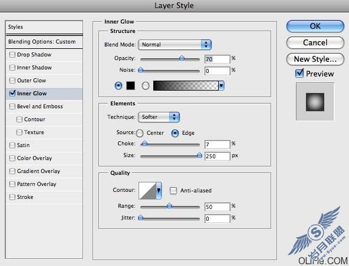Expand the Blend Mode dropdown
The height and width of the screenshot is (266, 349).
(x=174, y=45)
